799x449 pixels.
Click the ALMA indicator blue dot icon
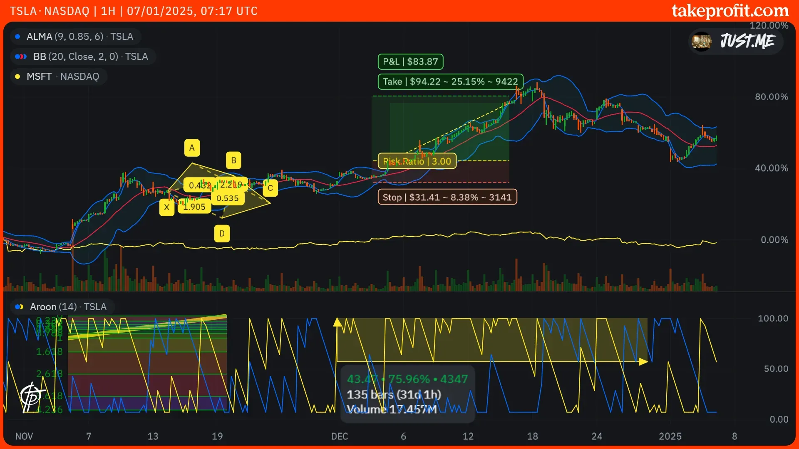click(x=17, y=37)
